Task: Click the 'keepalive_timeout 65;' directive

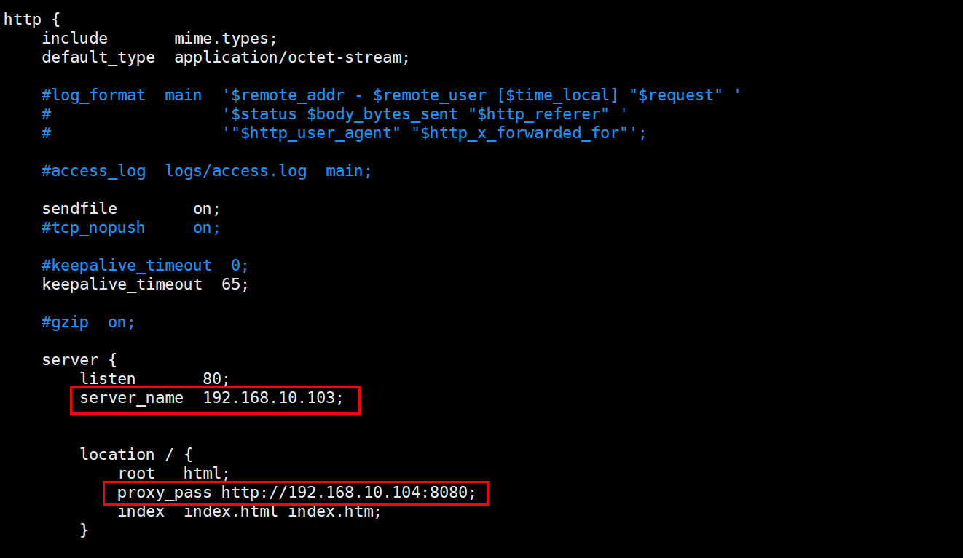Action: coord(146,284)
